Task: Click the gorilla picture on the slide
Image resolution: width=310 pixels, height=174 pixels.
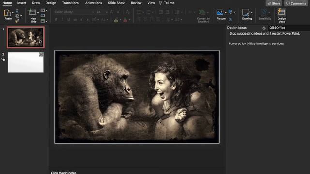Action: (137, 97)
